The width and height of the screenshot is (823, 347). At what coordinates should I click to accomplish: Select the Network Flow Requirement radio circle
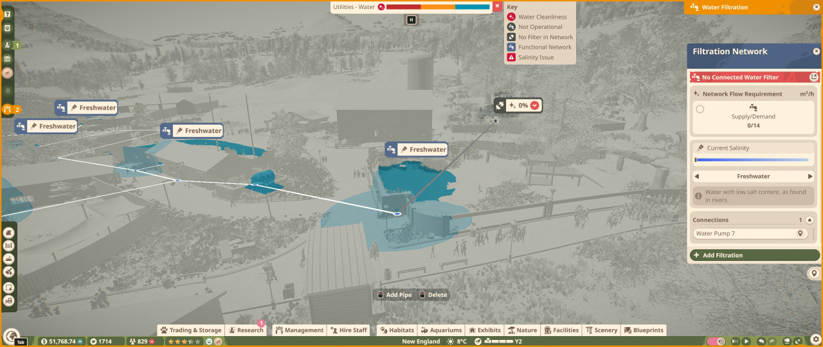(x=700, y=109)
